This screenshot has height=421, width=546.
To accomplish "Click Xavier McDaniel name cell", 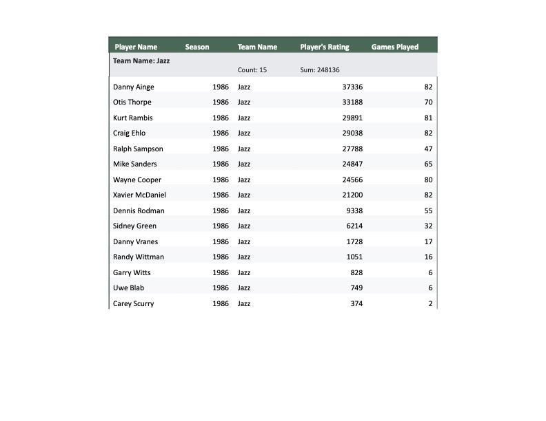I will point(139,195).
